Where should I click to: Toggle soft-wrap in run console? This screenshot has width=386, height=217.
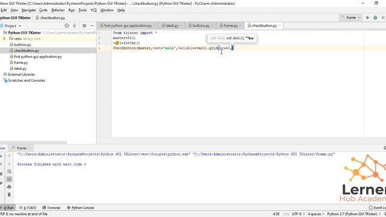pos(9,171)
